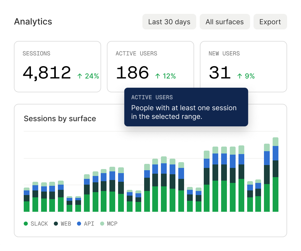Click the Active Users tooltip description text
The width and height of the screenshot is (301, 251).
(x=184, y=112)
